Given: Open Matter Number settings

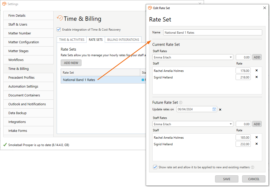Looking at the screenshot, I should tap(28, 33).
